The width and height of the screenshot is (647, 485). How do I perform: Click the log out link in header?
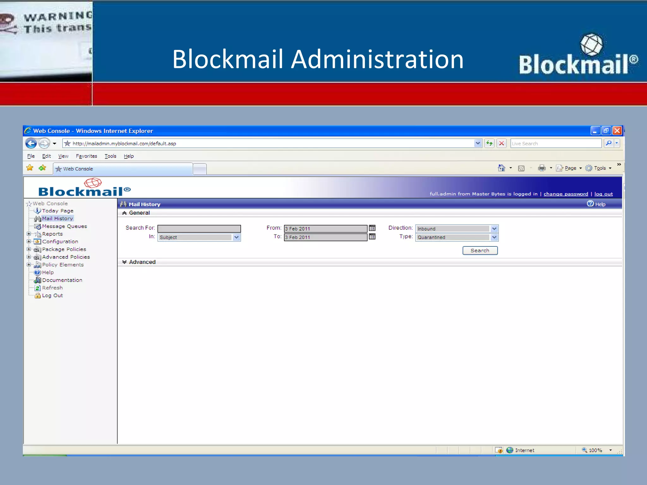(x=603, y=194)
